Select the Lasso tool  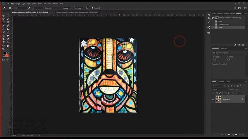coord(3,19)
